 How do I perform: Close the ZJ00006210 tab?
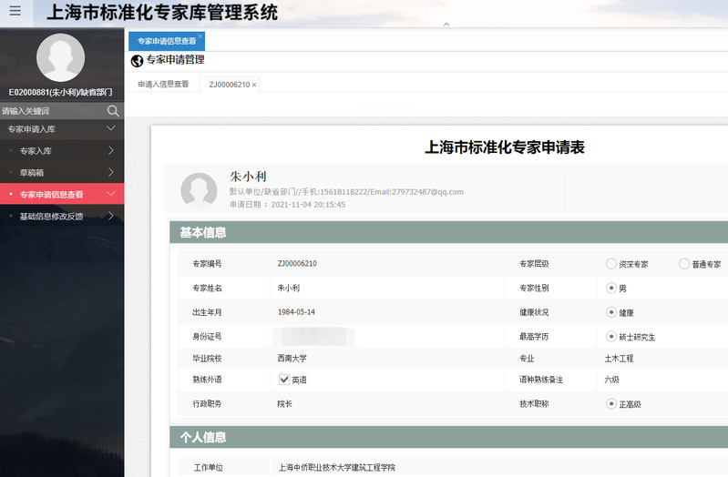[x=254, y=85]
